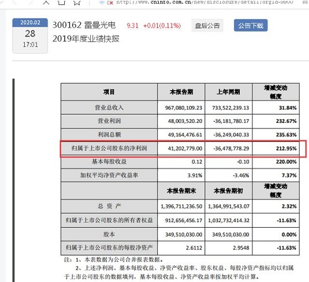Click the blue 公告下载 download button
Image resolution: width=309 pixels, height=282 pixels.
click(251, 25)
